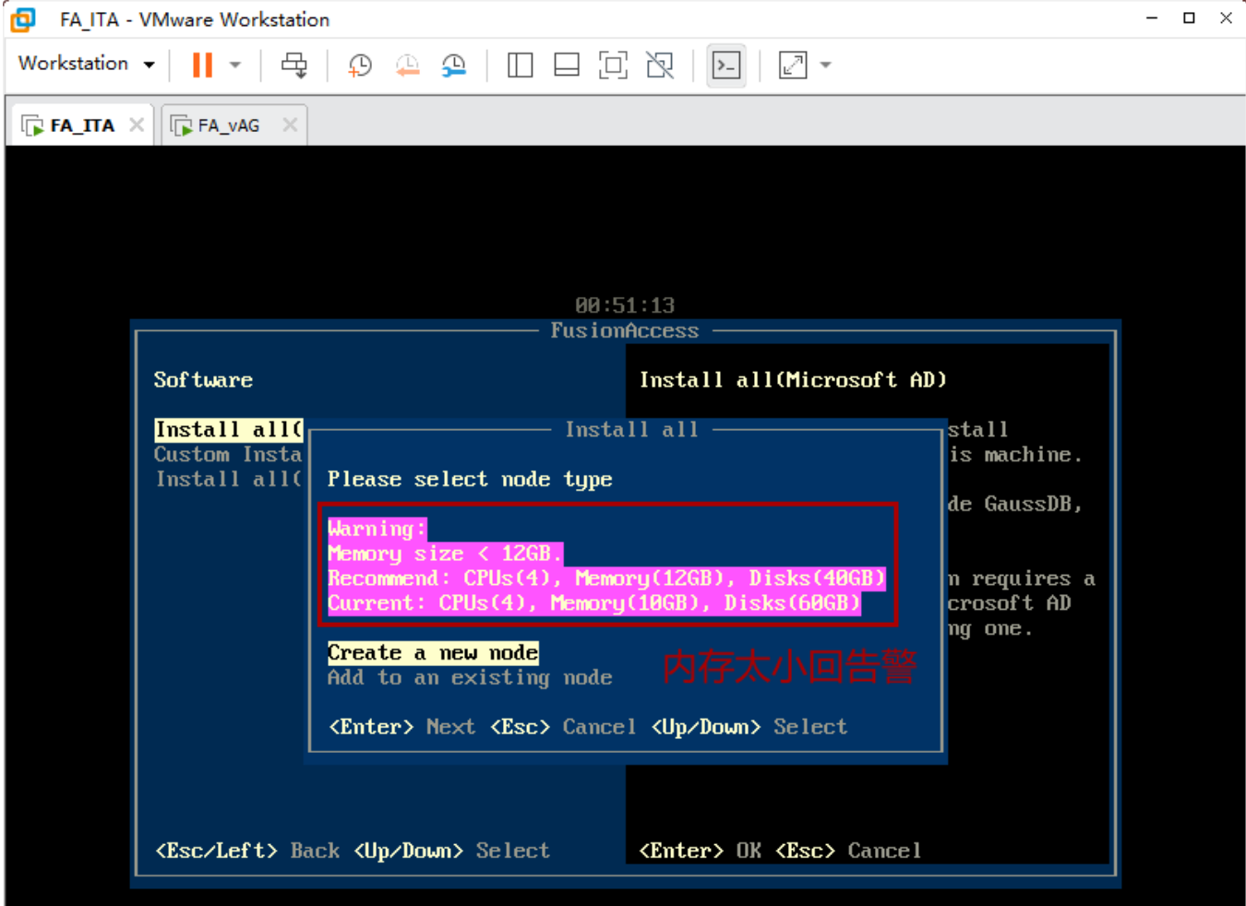Image resolution: width=1246 pixels, height=906 pixels.
Task: Close the FA_vAG tab
Action: click(290, 125)
